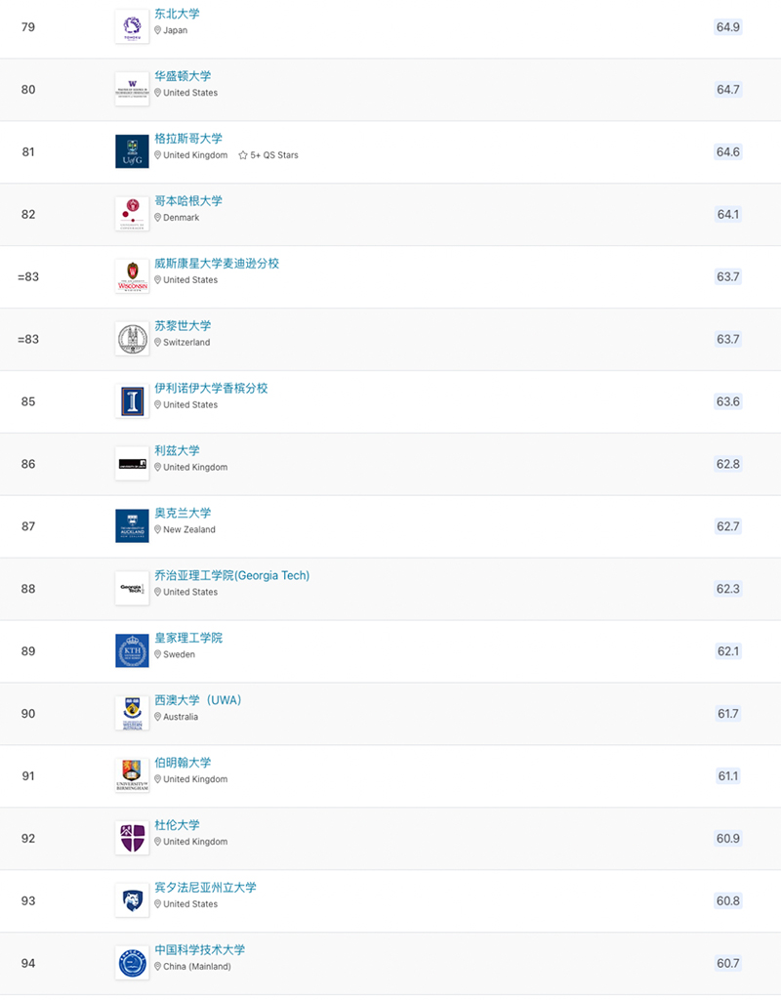Click the KTH Royal Institute logo
The height and width of the screenshot is (1000, 781).
coord(132,651)
